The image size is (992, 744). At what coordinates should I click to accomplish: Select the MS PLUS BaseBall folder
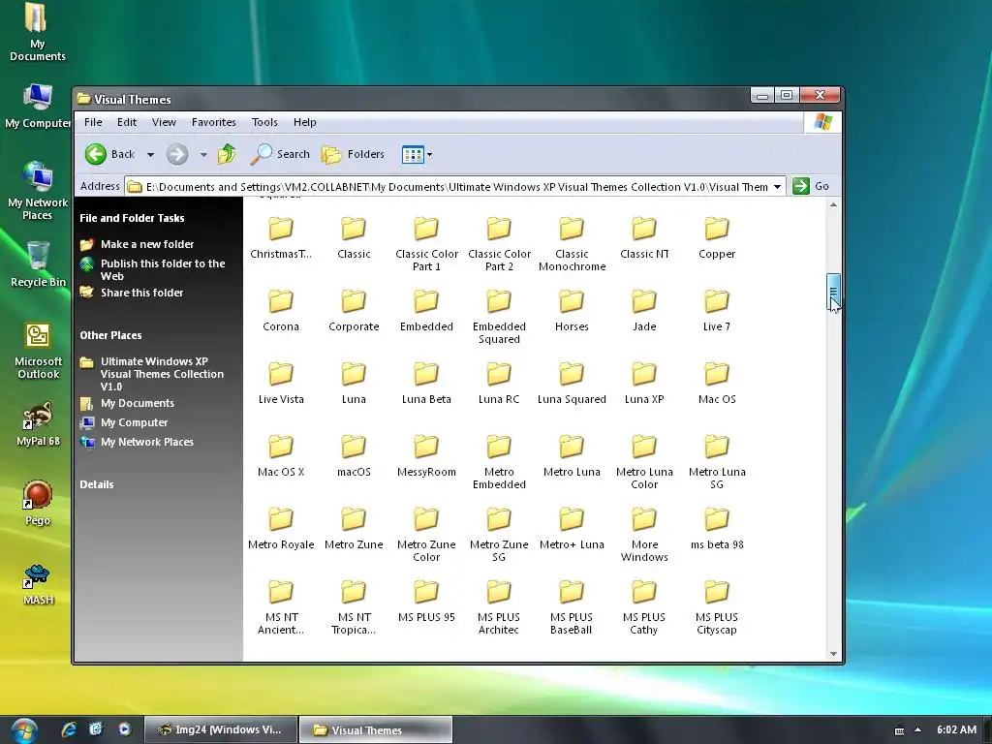(572, 608)
